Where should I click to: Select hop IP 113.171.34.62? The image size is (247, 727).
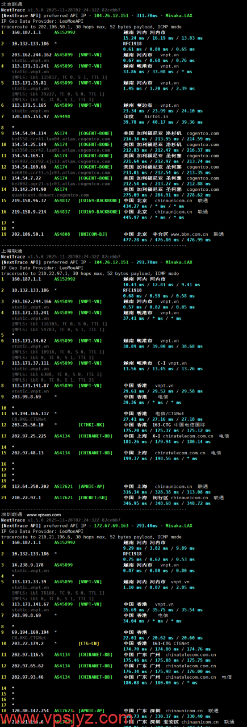[29, 341]
